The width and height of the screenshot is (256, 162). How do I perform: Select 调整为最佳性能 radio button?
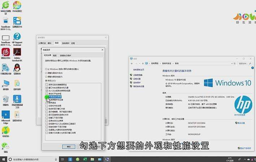pyautogui.click(x=46, y=77)
